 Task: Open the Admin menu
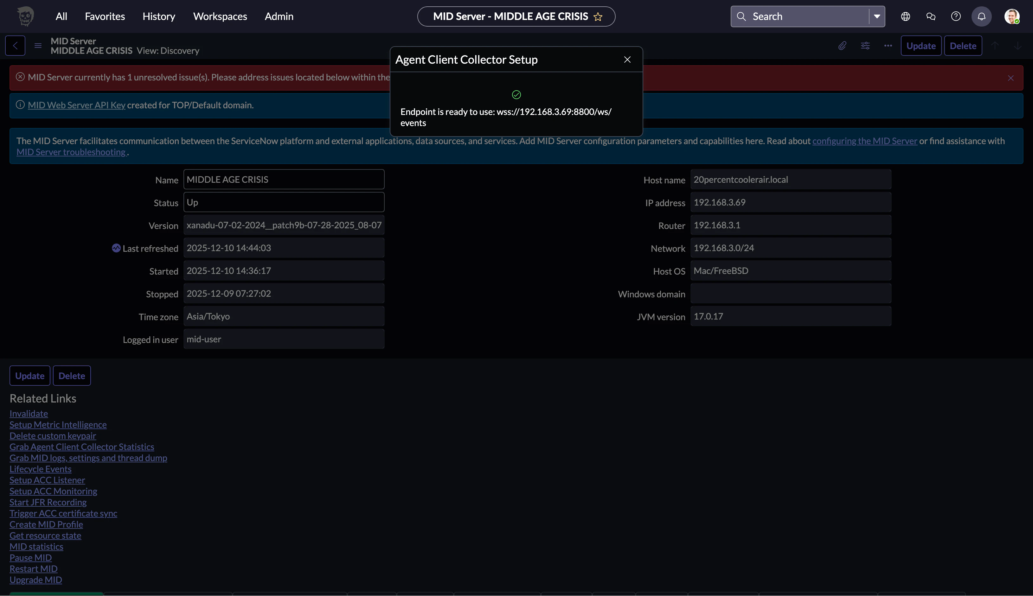(x=279, y=16)
